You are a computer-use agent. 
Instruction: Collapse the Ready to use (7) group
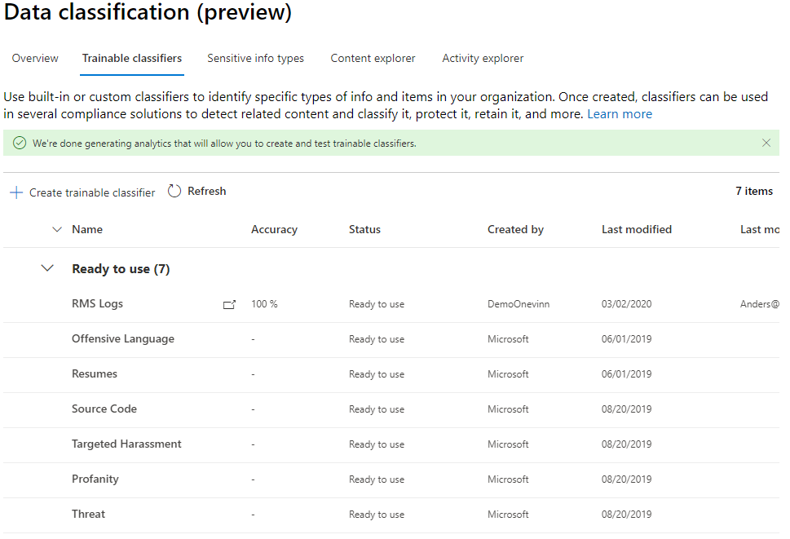click(x=47, y=268)
